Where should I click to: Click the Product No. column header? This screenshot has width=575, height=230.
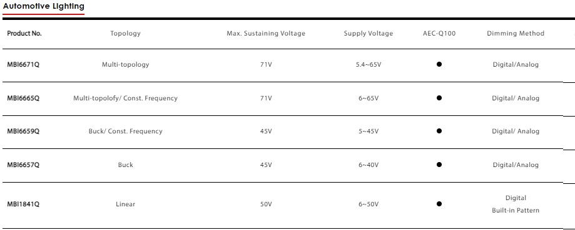coord(24,33)
